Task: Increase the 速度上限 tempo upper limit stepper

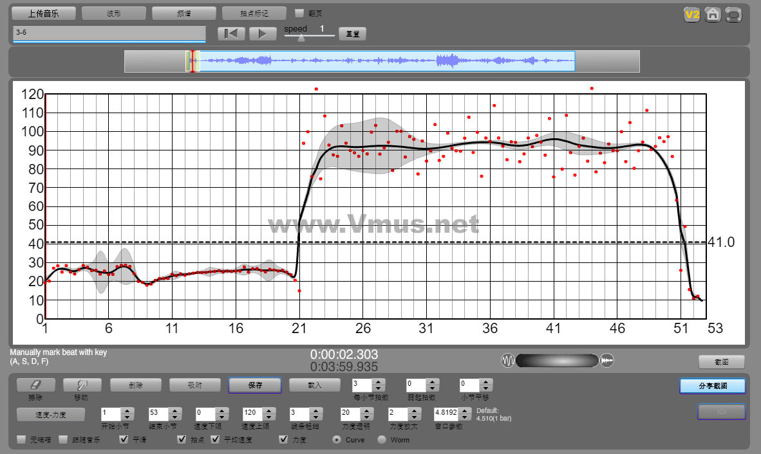Action: coord(268,411)
